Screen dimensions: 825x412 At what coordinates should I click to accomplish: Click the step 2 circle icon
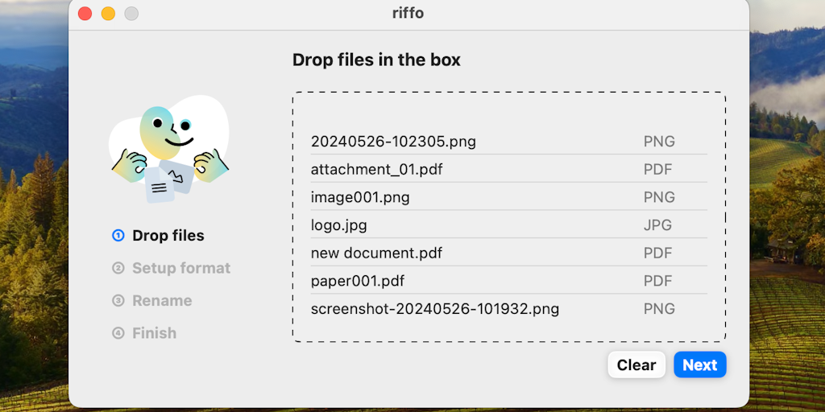coord(118,268)
